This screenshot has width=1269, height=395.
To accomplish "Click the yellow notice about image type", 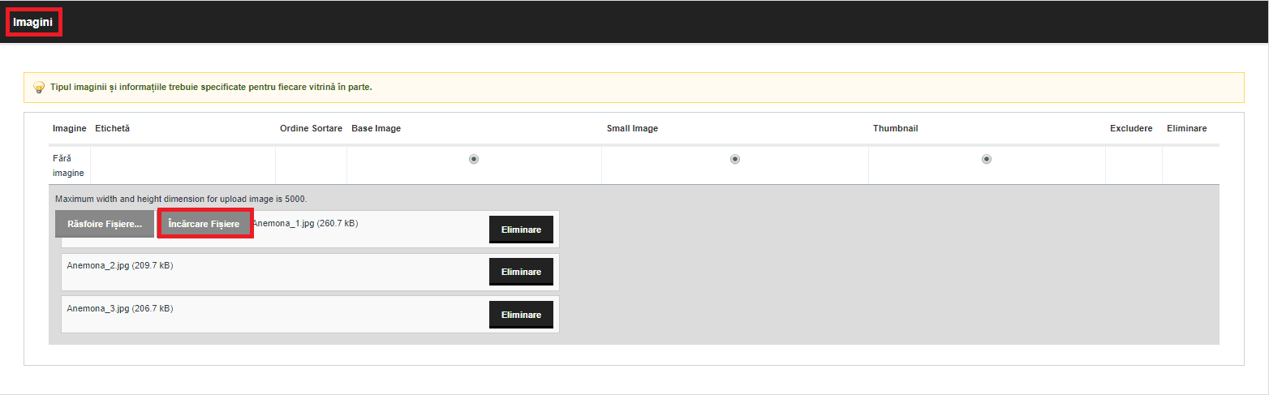I will (634, 88).
